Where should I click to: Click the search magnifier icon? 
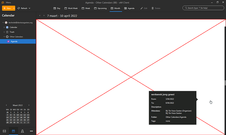click(186, 8)
